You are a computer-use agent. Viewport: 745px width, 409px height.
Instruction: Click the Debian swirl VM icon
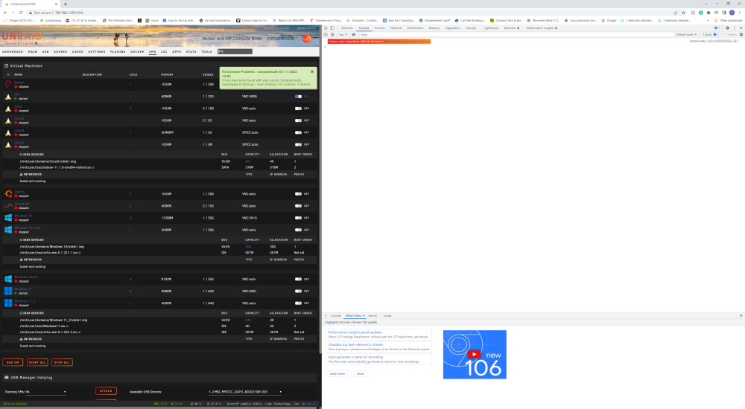8,84
